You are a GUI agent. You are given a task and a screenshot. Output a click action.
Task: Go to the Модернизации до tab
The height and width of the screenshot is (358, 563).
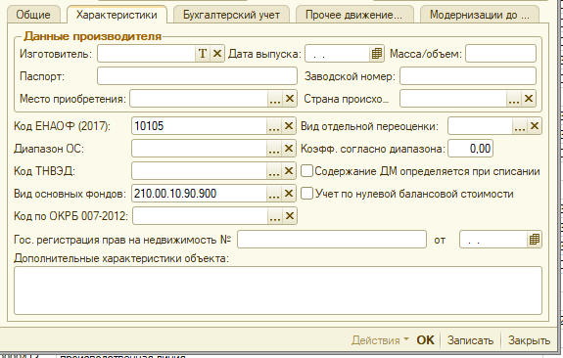point(480,15)
